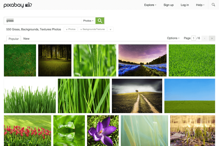Open the bright green grass field photo
The width and height of the screenshot is (219, 146).
click(192, 60)
